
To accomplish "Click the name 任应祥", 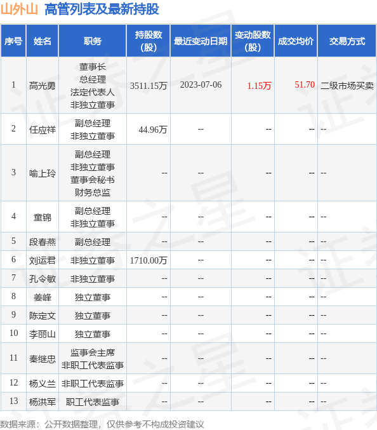I will pyautogui.click(x=42, y=130).
